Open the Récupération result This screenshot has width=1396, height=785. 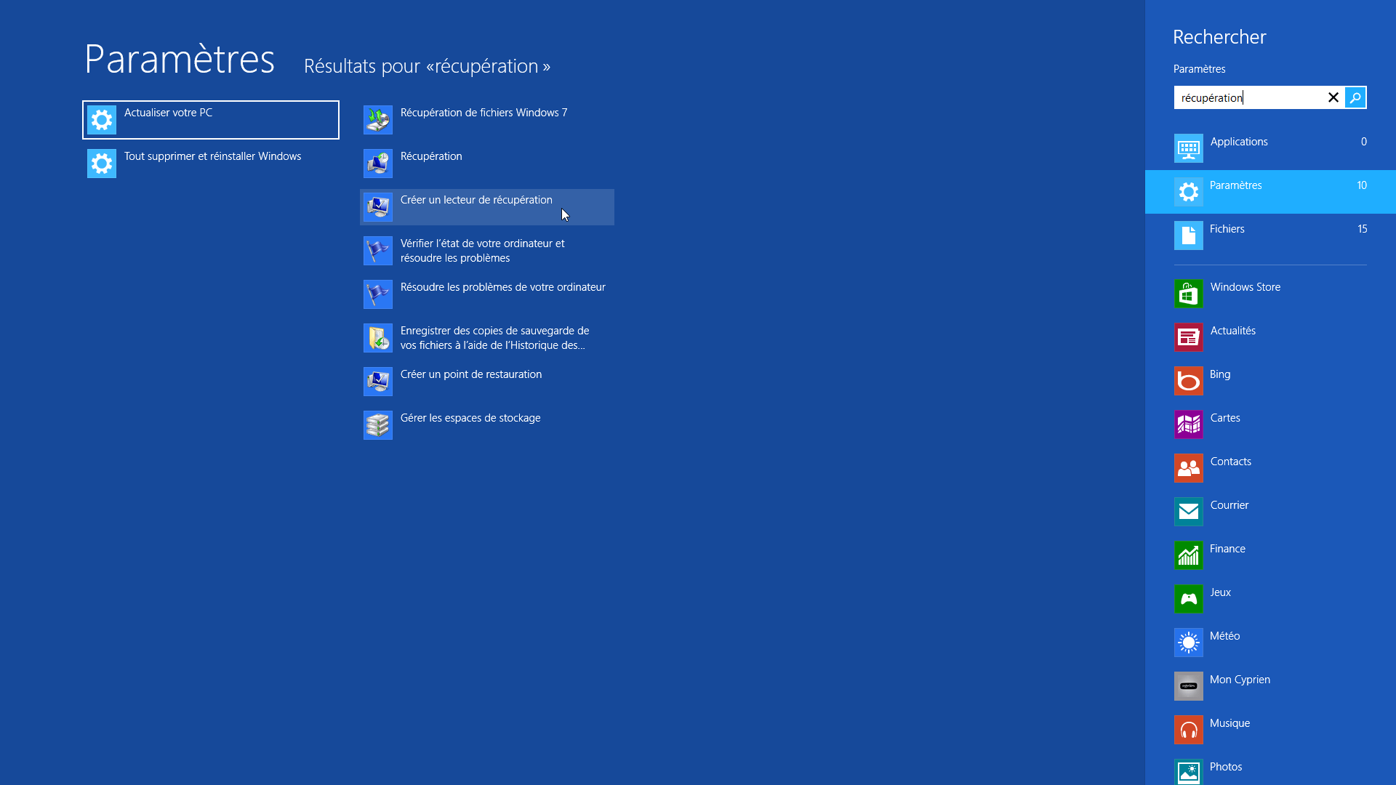point(487,164)
